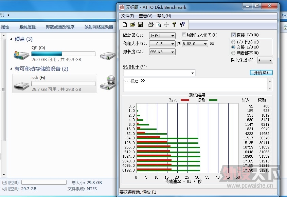Viewport: 287px width, 197px height.
Task: Open the 队列深度(Q) dropdown
Action: click(x=265, y=60)
